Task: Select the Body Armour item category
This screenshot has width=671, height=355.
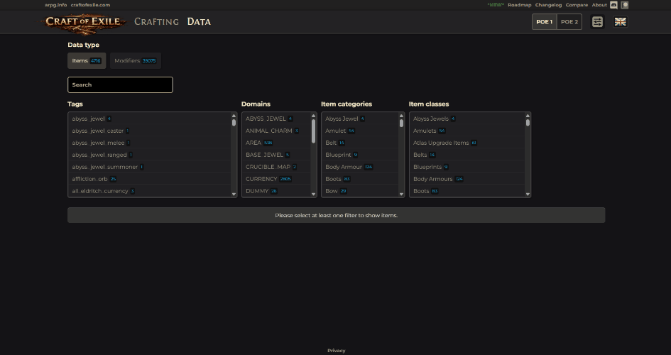Action: point(360,167)
